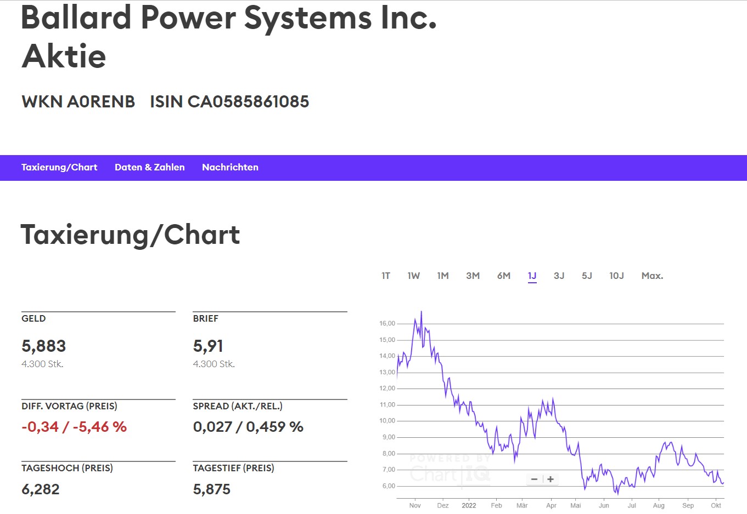This screenshot has height=514, width=747.
Task: Select the 1W chart time range
Action: pyautogui.click(x=414, y=276)
